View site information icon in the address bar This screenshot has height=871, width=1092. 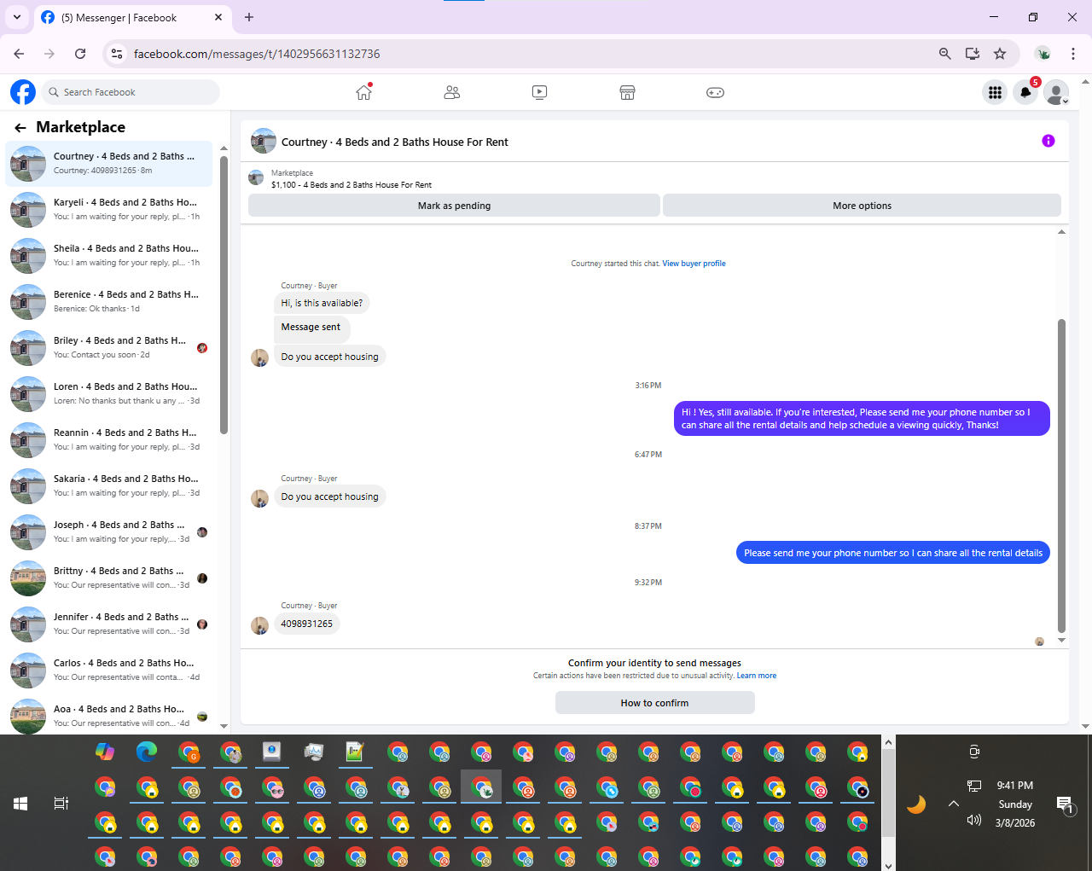(118, 54)
